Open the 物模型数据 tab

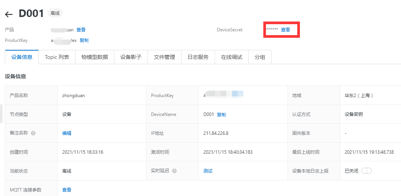pos(95,57)
